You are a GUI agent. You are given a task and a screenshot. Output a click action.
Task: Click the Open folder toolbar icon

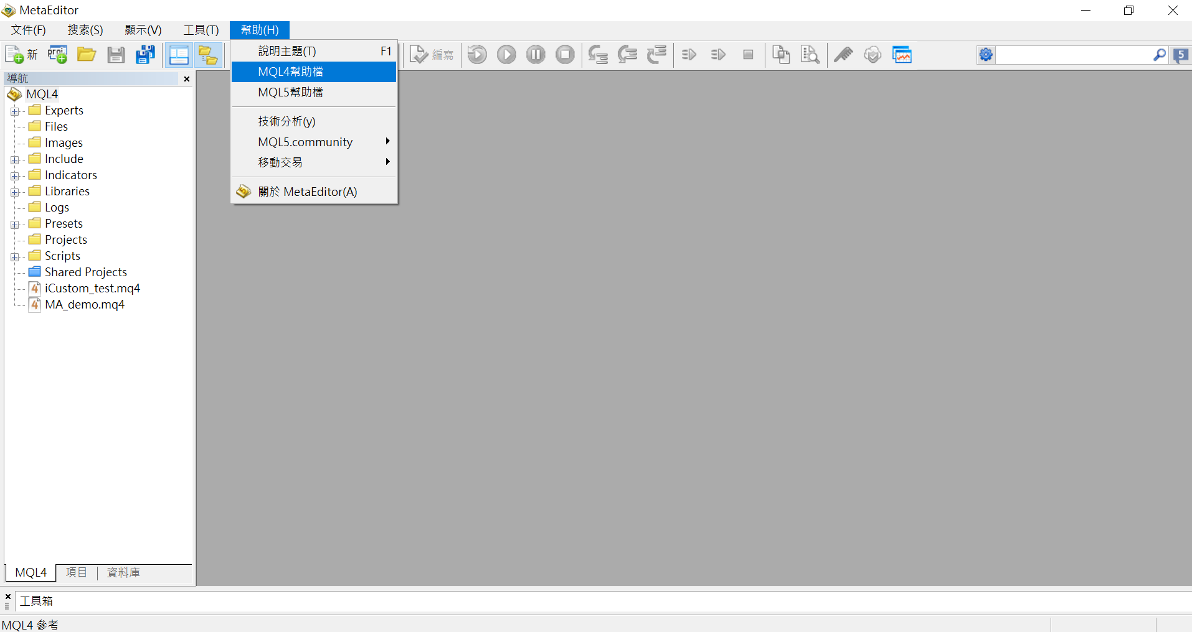point(87,55)
